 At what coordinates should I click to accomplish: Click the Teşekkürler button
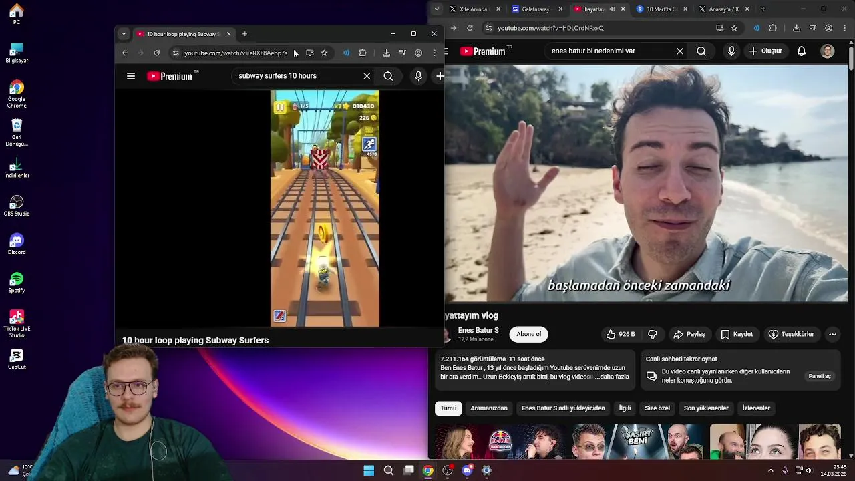click(792, 334)
